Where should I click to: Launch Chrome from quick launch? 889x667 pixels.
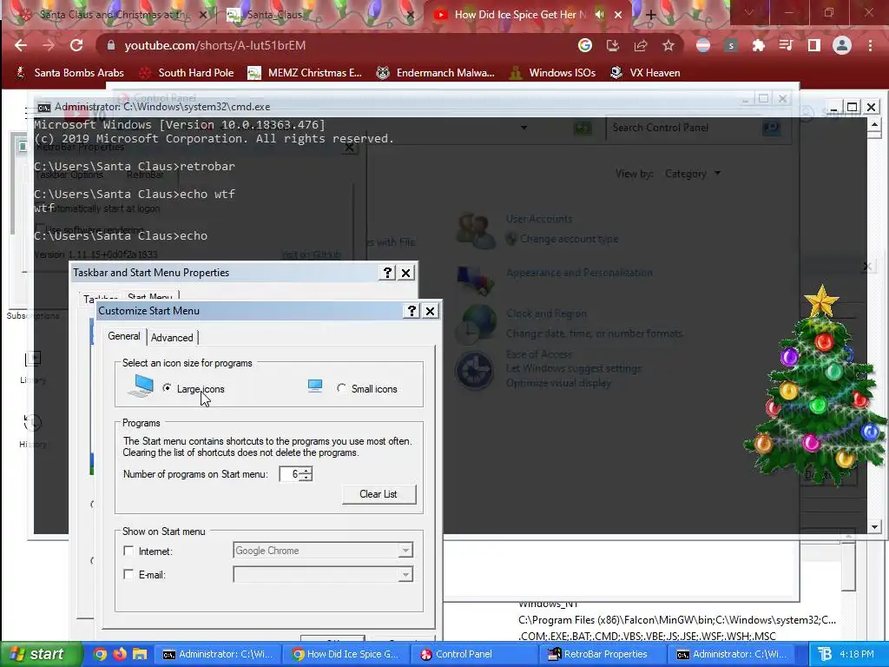click(100, 654)
